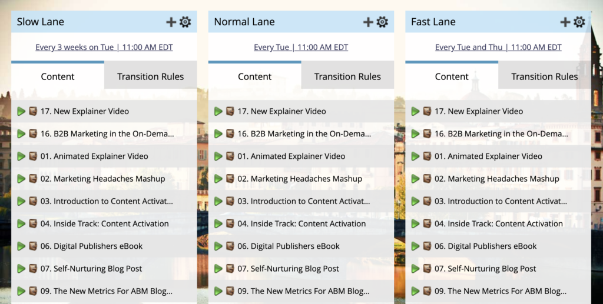Image resolution: width=603 pixels, height=304 pixels.
Task: Click brown content icon for Normal Lane Marketing Headaches Mashup
Action: click(x=230, y=179)
